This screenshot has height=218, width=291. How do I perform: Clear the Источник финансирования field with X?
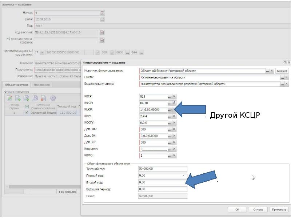click(272, 70)
